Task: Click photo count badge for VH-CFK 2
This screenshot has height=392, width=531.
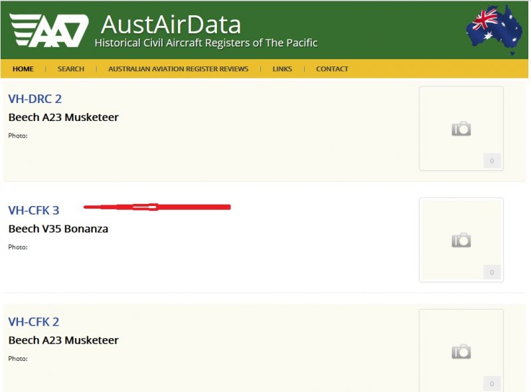Action: pyautogui.click(x=492, y=384)
